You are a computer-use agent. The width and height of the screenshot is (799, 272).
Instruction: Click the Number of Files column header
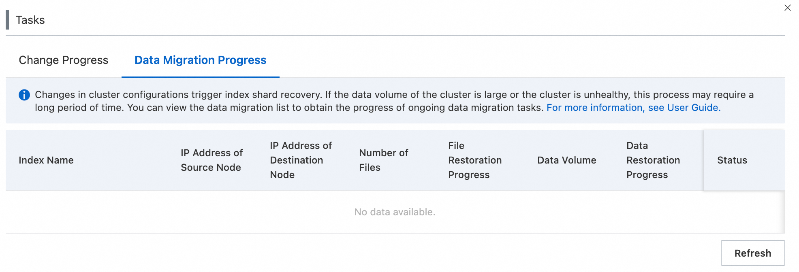click(383, 160)
